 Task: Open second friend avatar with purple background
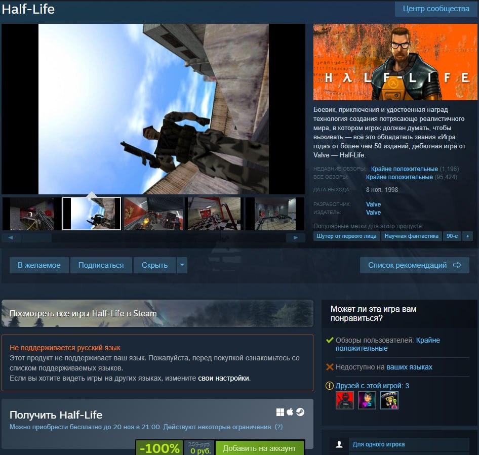pyautogui.click(x=367, y=400)
